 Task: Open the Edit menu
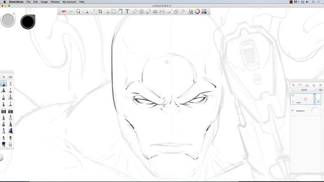[x=35, y=2]
